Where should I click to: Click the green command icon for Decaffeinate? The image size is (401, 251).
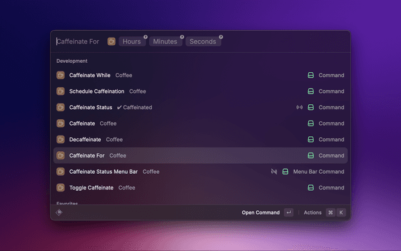click(310, 139)
